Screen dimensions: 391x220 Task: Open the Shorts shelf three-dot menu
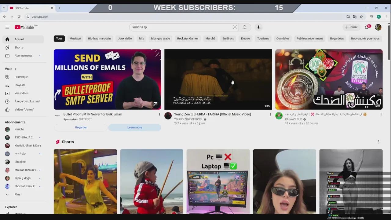[x=378, y=142]
